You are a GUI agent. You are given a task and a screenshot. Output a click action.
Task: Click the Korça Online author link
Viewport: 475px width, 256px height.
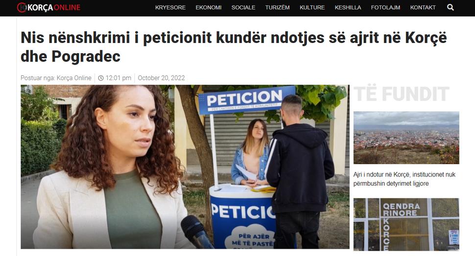pyautogui.click(x=74, y=78)
